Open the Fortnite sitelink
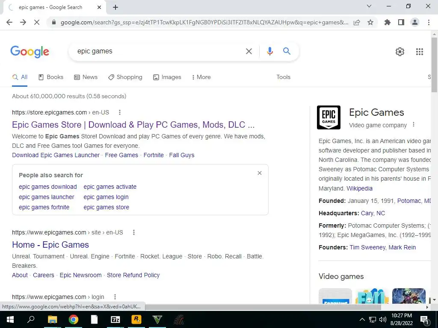Screen dimensions: 438x328 pyautogui.click(x=154, y=155)
